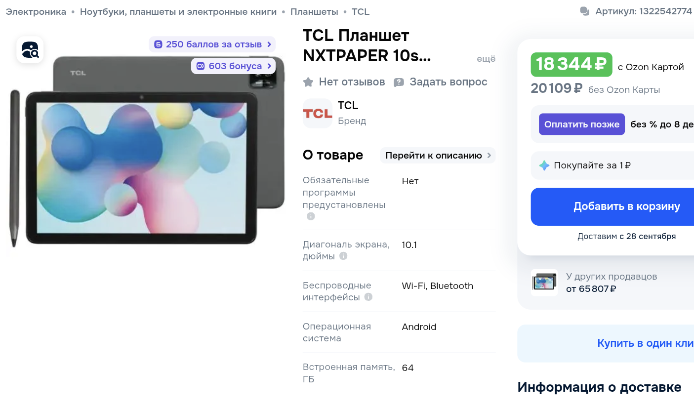
Task: Expand the 250 баллов за отзыв badge
Action: point(212,44)
